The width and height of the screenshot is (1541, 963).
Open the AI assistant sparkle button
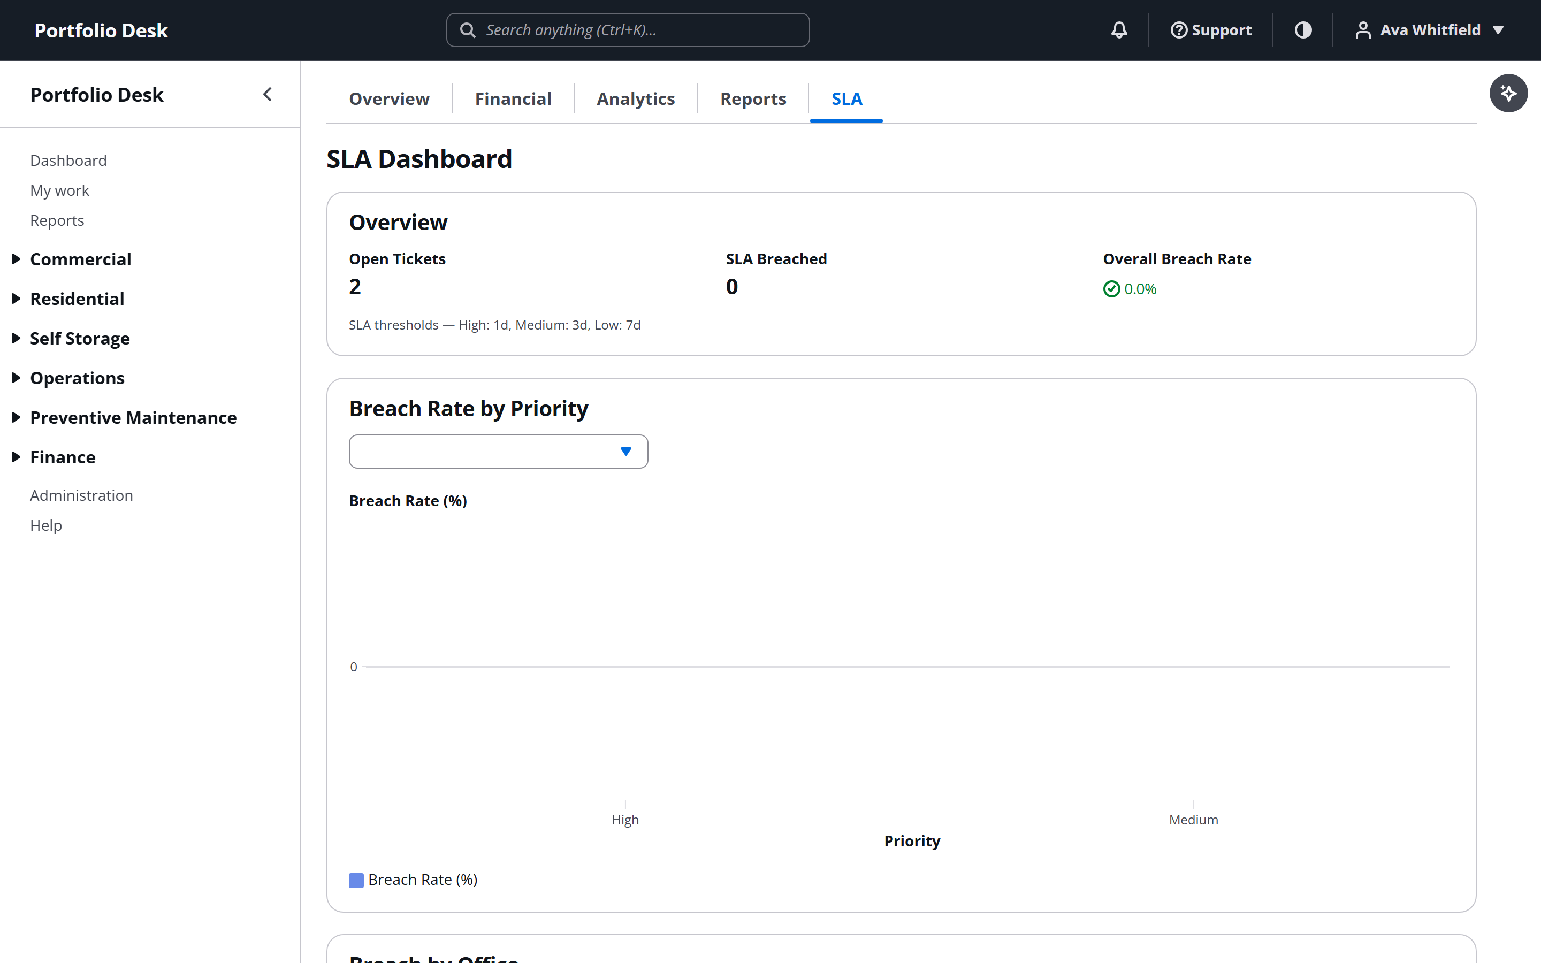[x=1508, y=93]
